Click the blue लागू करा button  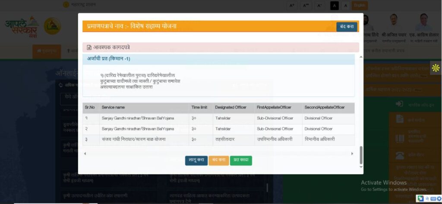(196, 160)
